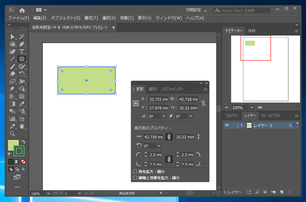Enable the 角を拡大・縮小 checkbox
The height and width of the screenshot is (202, 306).
(x=135, y=171)
